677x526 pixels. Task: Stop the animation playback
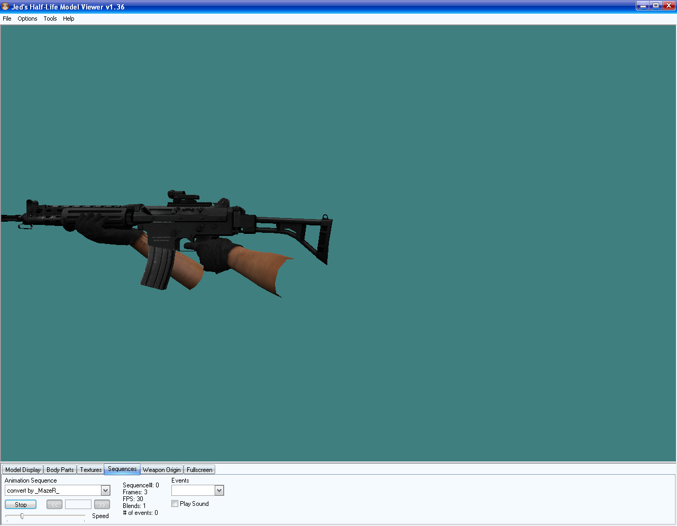(x=21, y=505)
